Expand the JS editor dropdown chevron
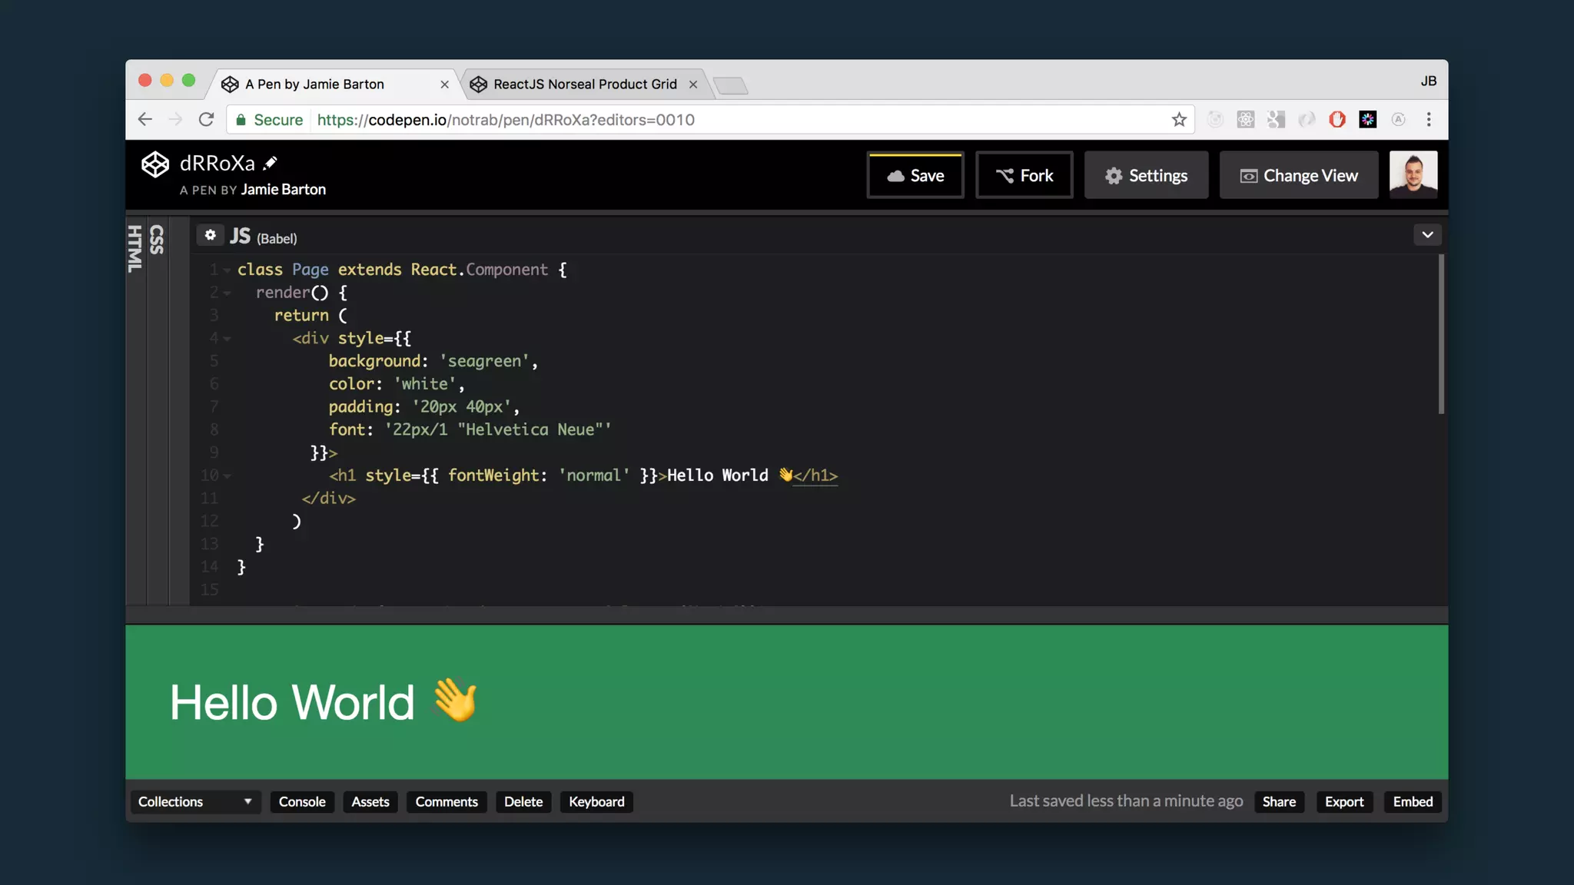1574x885 pixels. click(1427, 235)
